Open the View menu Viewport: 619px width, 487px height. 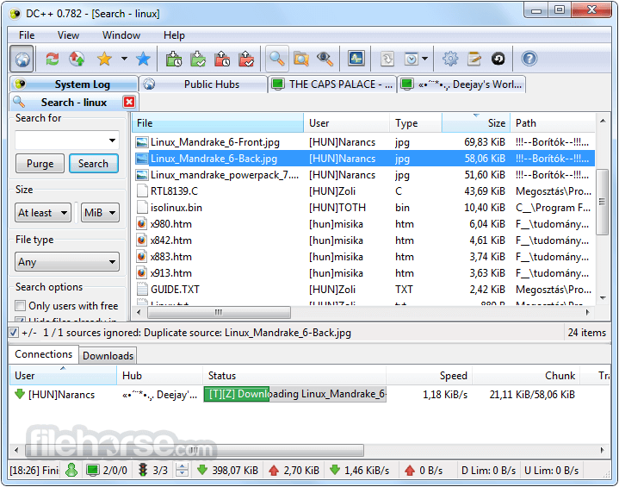tap(68, 35)
